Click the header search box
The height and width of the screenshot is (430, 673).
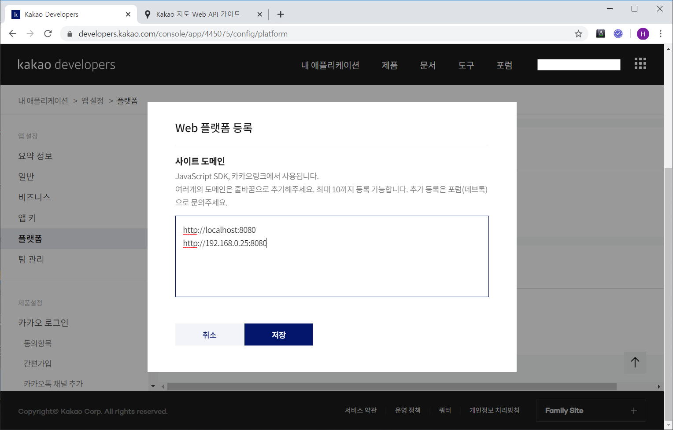pyautogui.click(x=579, y=65)
